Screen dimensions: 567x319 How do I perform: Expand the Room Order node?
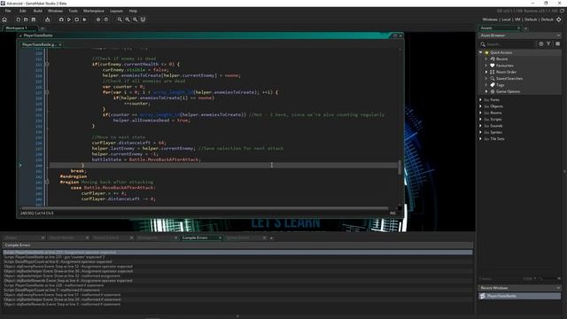tap(486, 72)
